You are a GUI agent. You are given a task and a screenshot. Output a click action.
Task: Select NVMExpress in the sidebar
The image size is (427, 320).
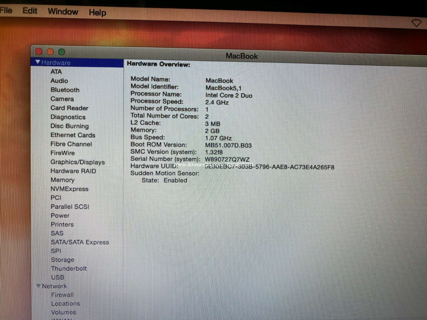coord(69,189)
